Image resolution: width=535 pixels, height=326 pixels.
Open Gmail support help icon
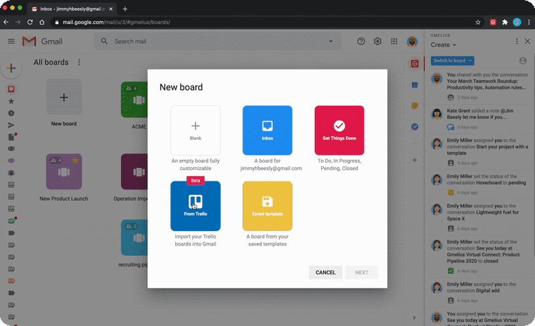361,42
